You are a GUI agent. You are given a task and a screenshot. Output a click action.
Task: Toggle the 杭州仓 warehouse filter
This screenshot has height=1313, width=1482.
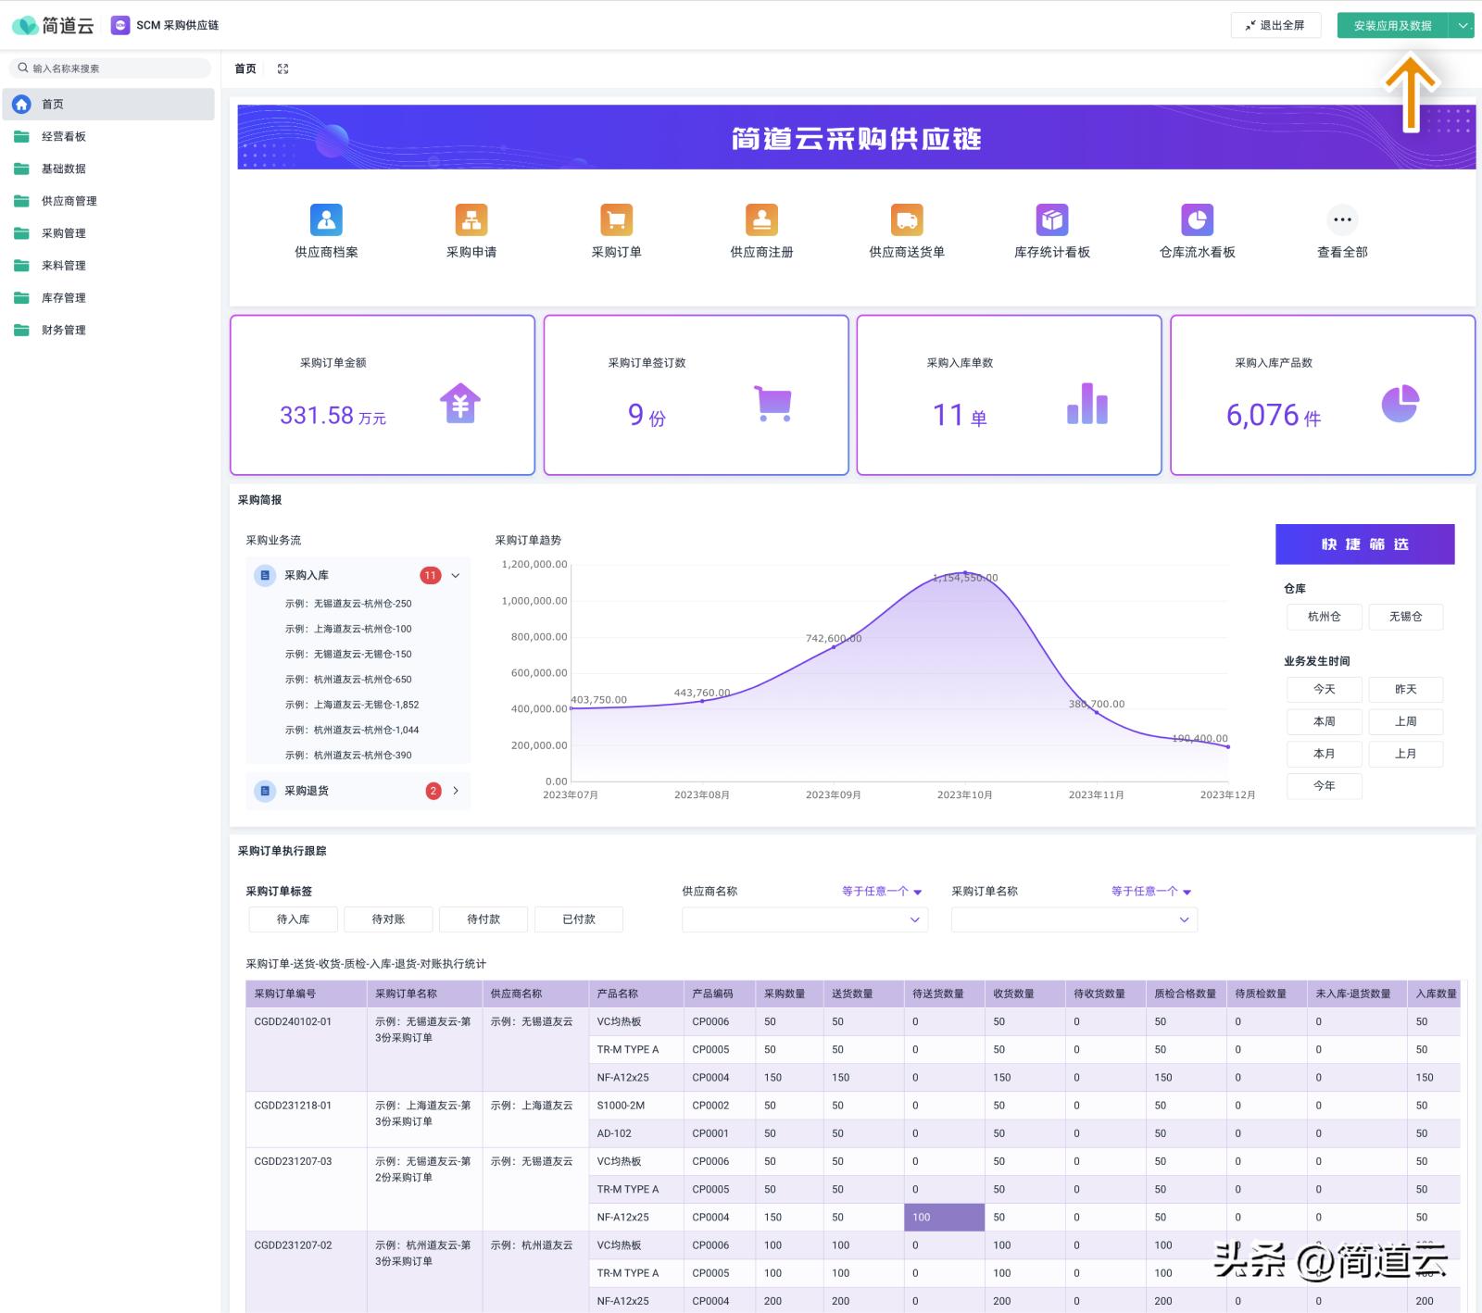[1324, 617]
